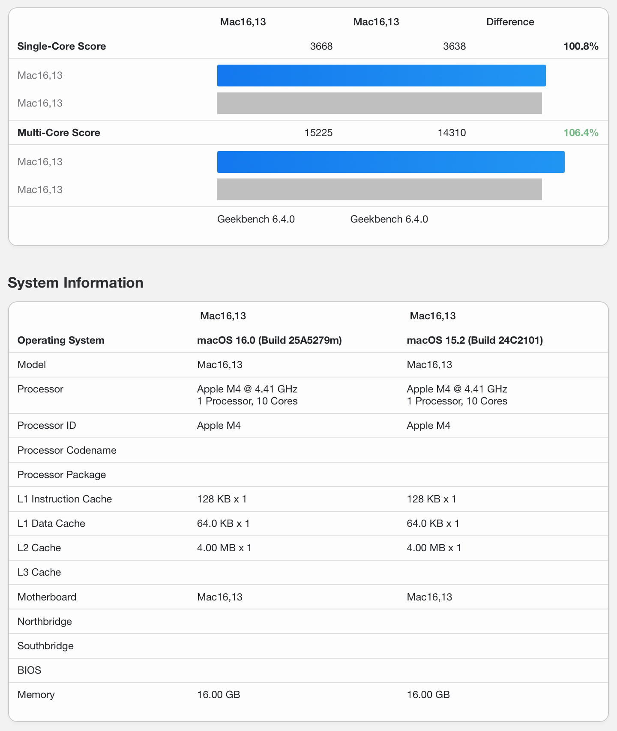Click the Multi-Core Score label
This screenshot has height=731, width=617.
(59, 133)
